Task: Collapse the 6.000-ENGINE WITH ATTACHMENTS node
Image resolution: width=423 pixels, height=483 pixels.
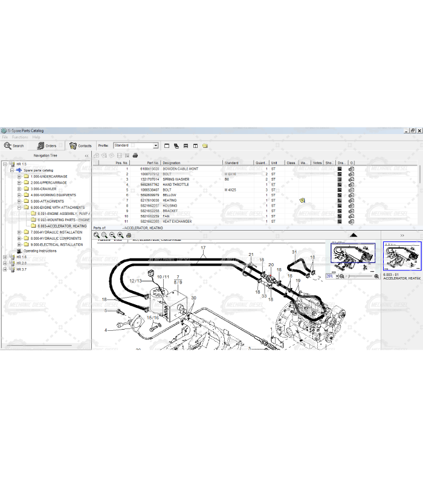Action: point(19,208)
